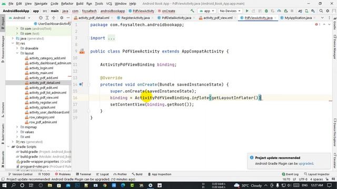Open the Logcat tool window
The image size is (337, 189).
102,174
